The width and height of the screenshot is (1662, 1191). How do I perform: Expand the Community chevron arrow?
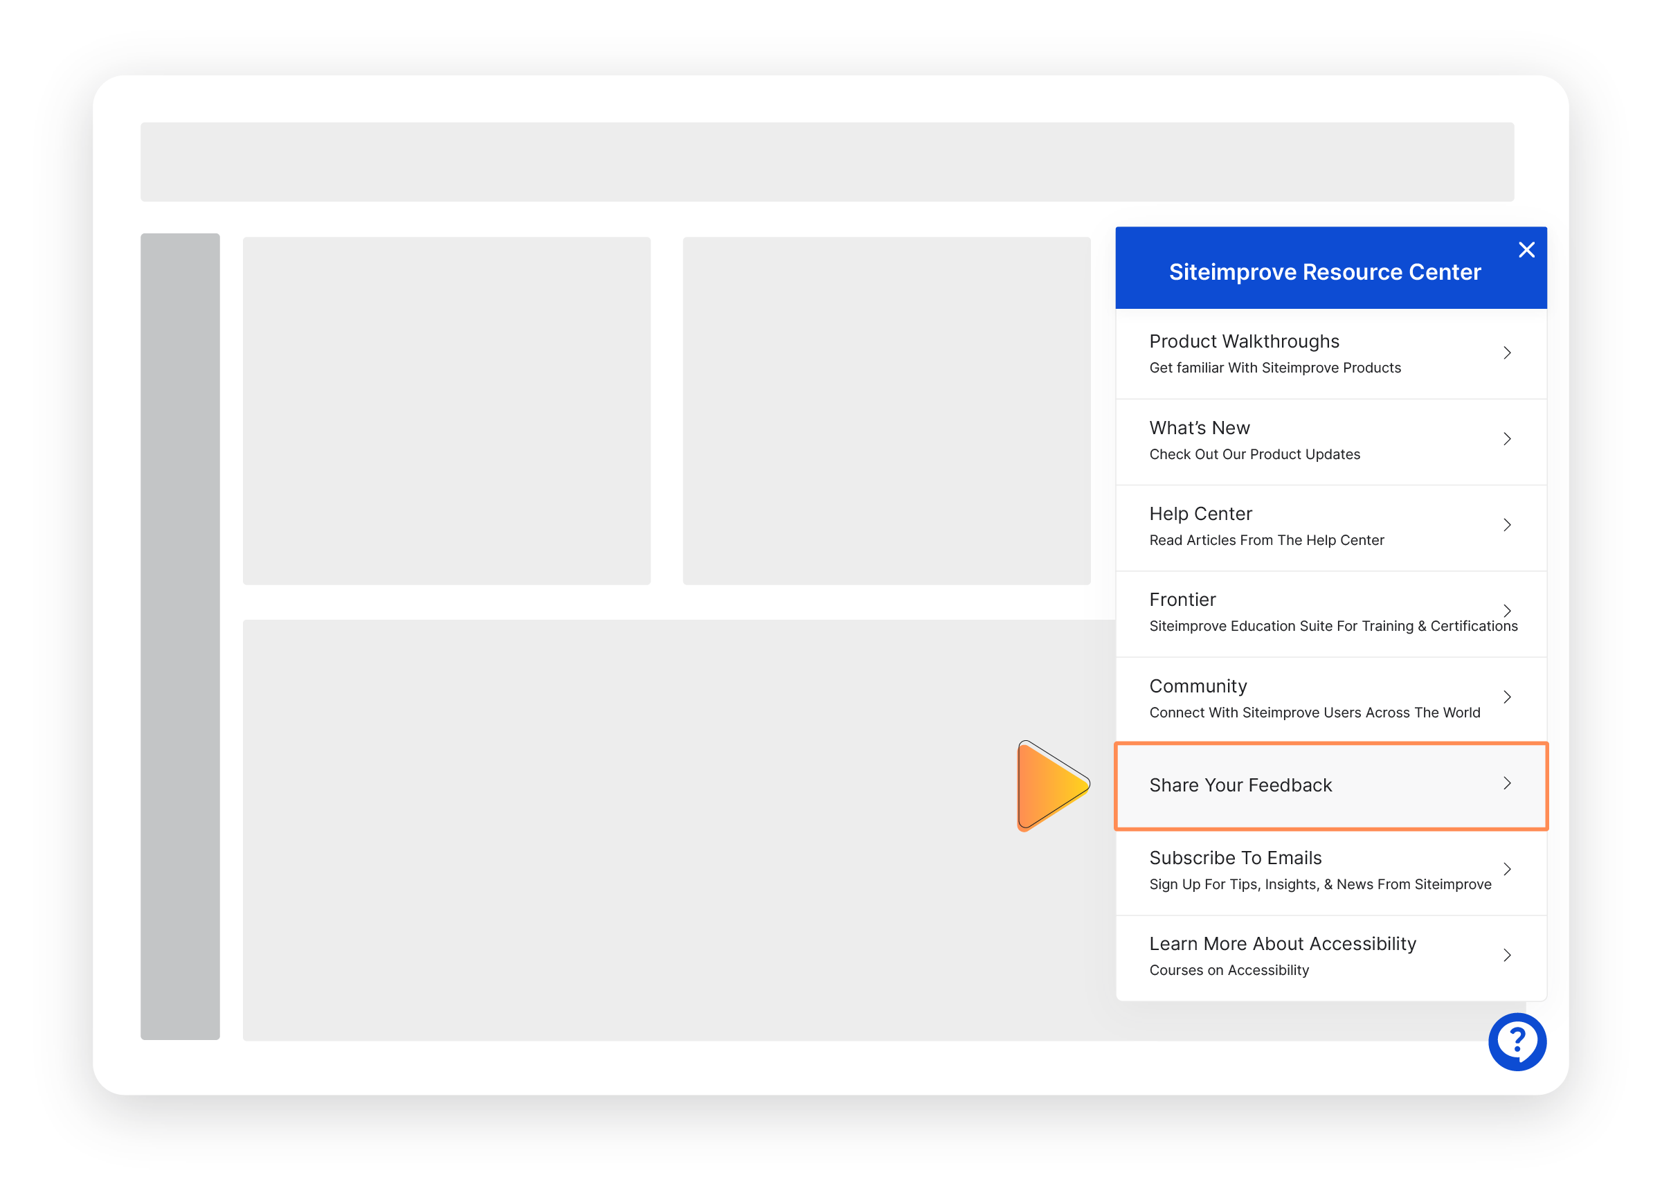[1508, 697]
